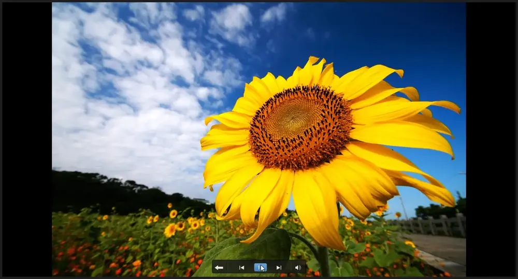Return using the left-pointing white arrow
The height and width of the screenshot is (279, 518).
click(219, 268)
